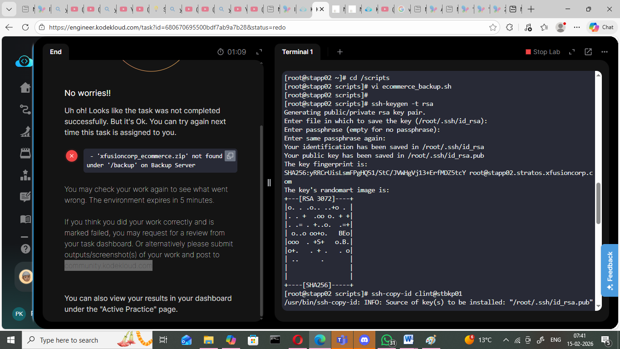Viewport: 620px width, 349px height.
Task: Add a new terminal tab
Action: (340, 52)
